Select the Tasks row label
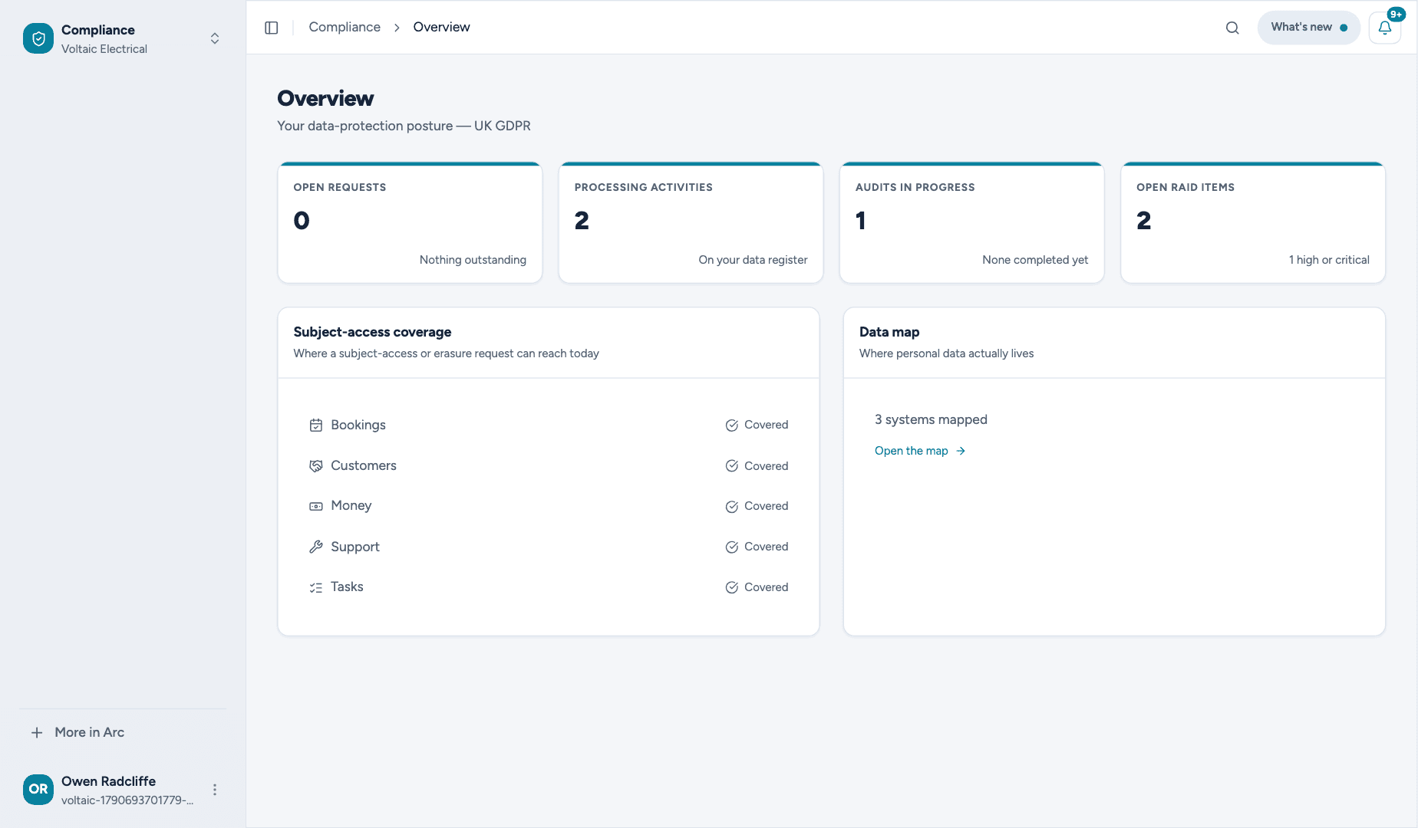Screen dimensions: 1418x828 pos(347,586)
